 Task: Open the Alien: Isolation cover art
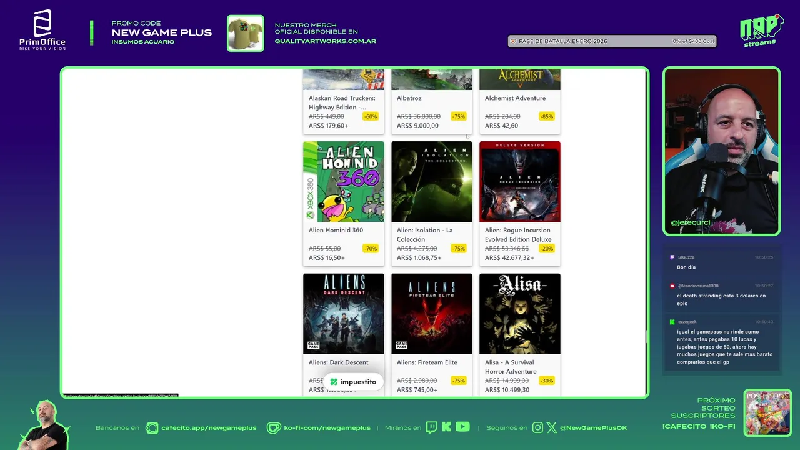(x=432, y=181)
